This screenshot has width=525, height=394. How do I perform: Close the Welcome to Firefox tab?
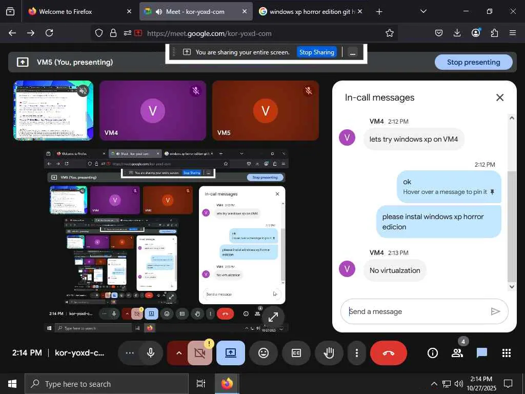(129, 12)
